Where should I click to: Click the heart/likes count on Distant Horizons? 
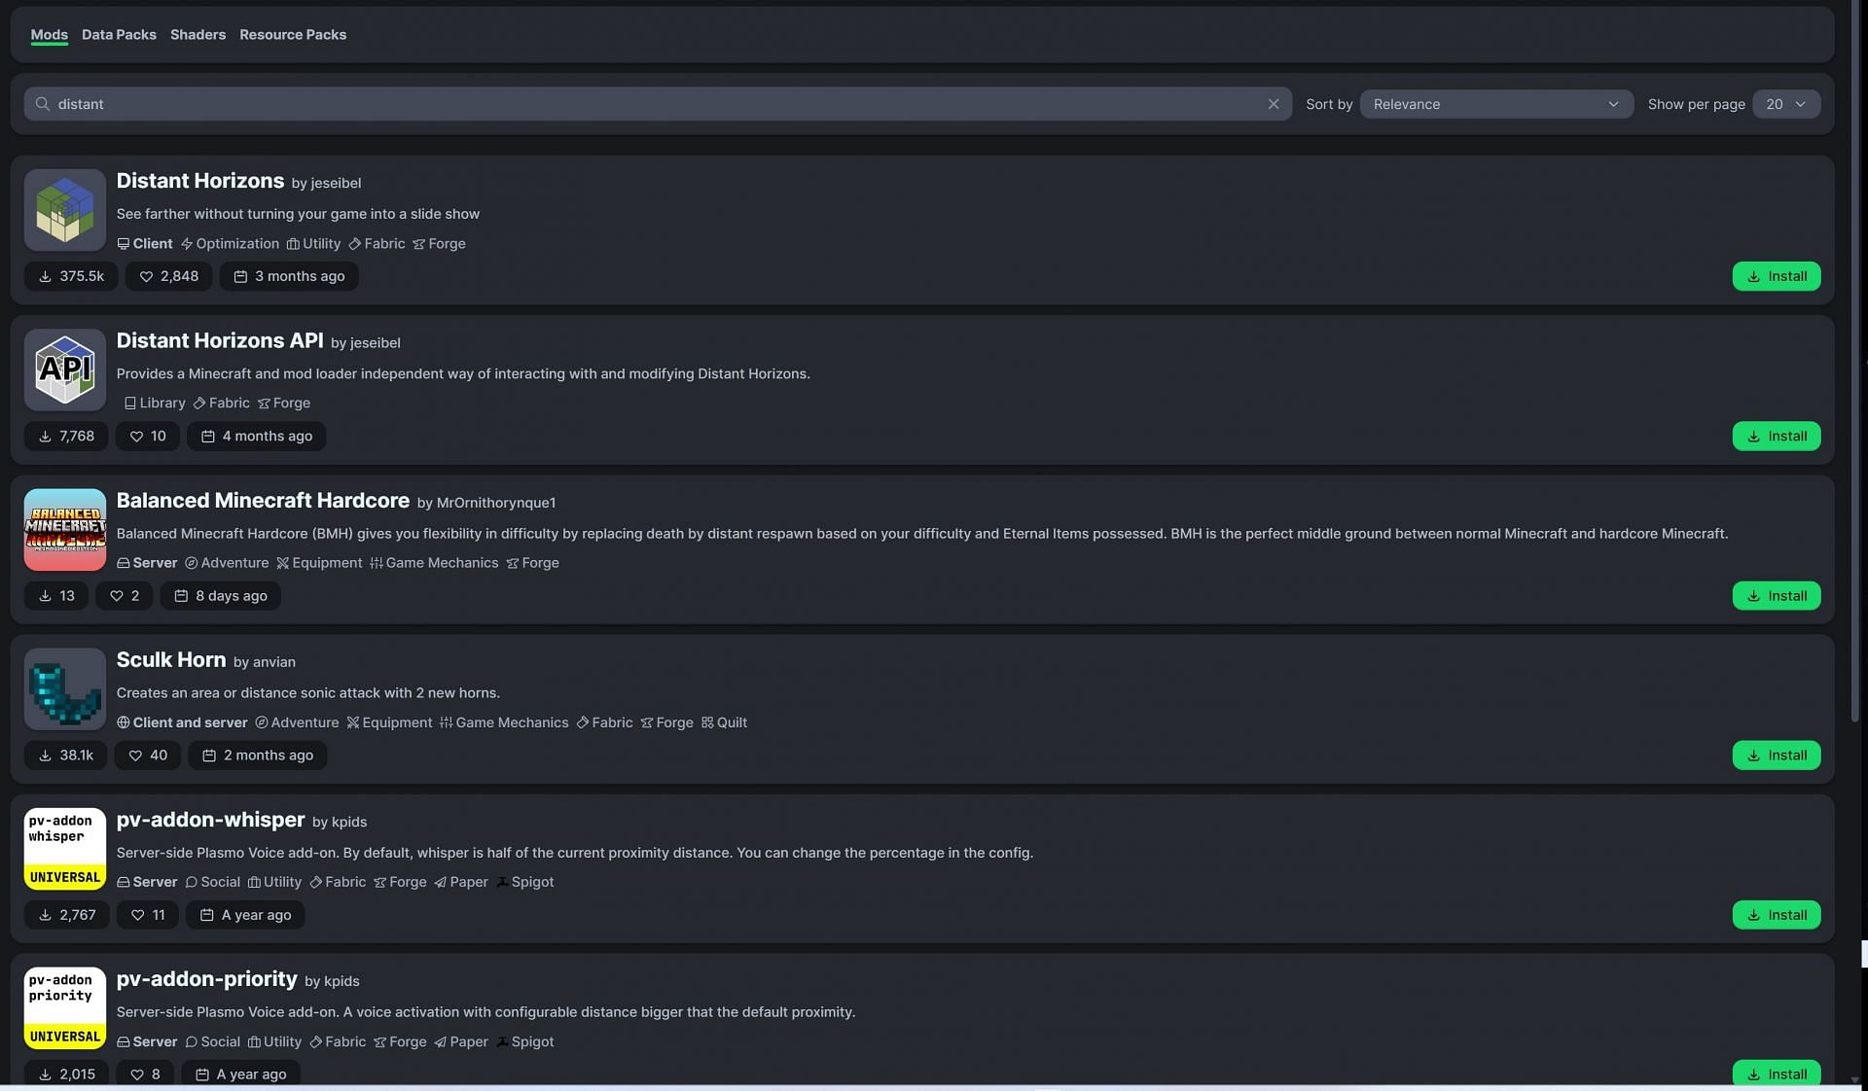(x=169, y=275)
